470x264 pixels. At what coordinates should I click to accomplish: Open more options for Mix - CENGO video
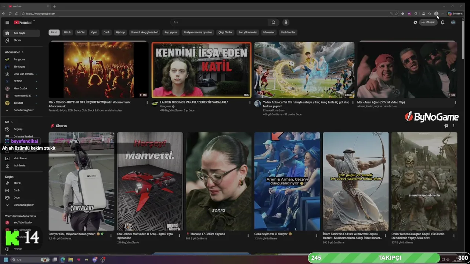pyautogui.click(x=147, y=103)
